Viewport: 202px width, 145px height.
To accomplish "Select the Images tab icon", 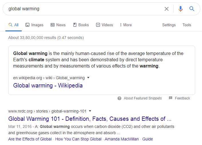I will [27, 25].
